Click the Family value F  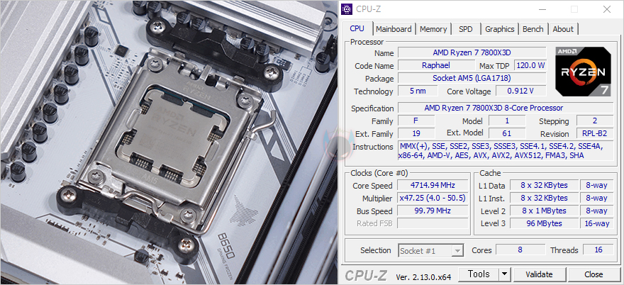point(416,121)
